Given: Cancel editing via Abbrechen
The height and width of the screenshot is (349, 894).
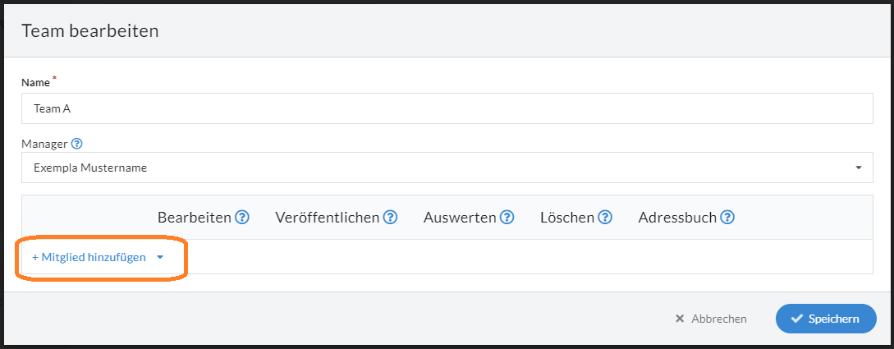Looking at the screenshot, I should [x=710, y=319].
